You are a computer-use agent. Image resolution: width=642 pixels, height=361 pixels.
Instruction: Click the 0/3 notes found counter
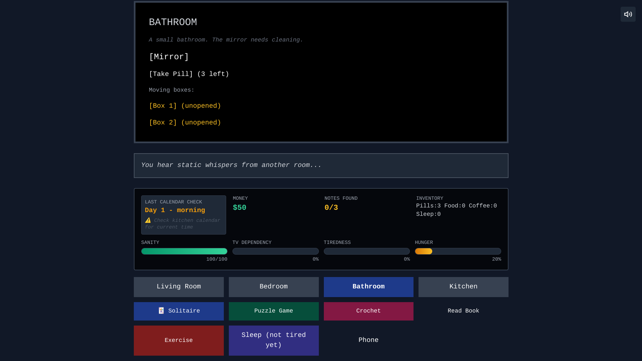tap(331, 208)
